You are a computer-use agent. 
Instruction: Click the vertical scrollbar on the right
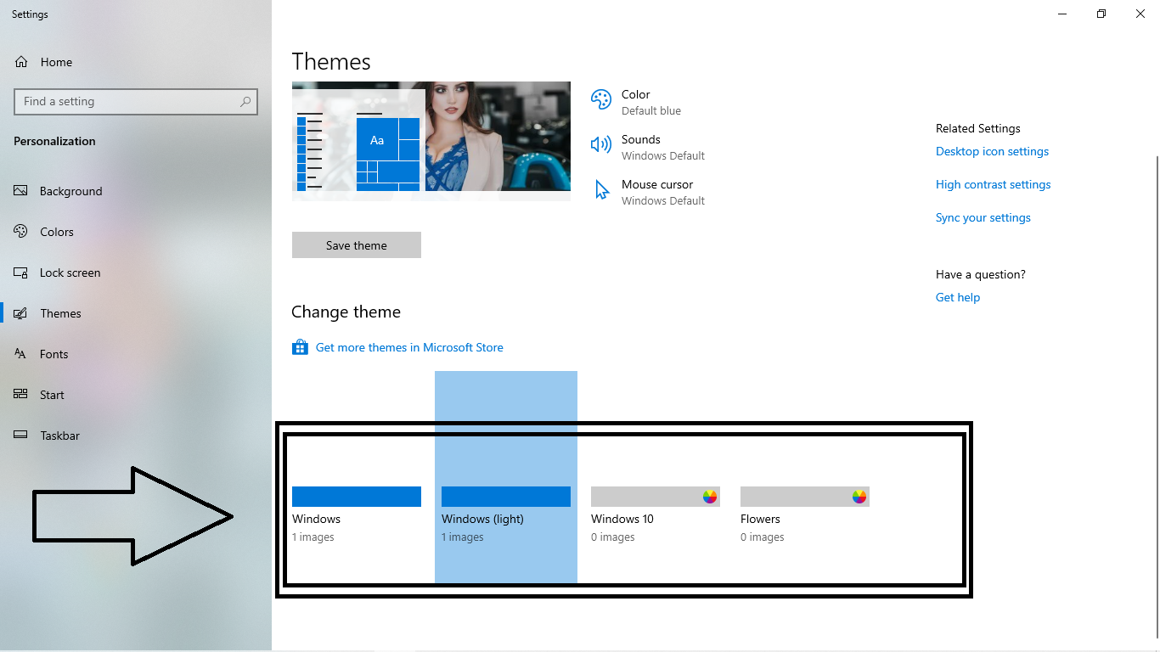(x=1157, y=395)
